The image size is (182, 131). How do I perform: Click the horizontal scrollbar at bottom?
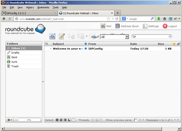83,129
